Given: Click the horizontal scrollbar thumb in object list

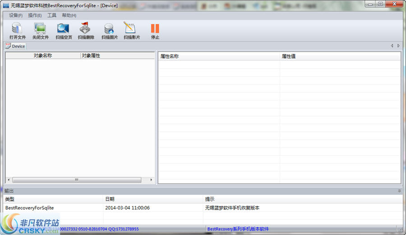Looking at the screenshot, I should click(x=77, y=180).
